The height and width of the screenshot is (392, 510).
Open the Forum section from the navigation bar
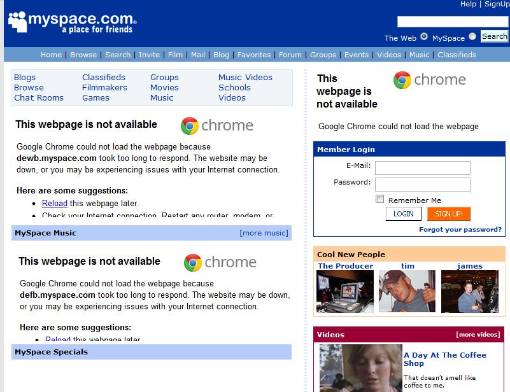click(290, 55)
